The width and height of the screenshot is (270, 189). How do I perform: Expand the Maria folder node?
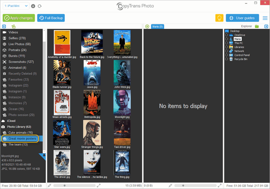point(227,39)
